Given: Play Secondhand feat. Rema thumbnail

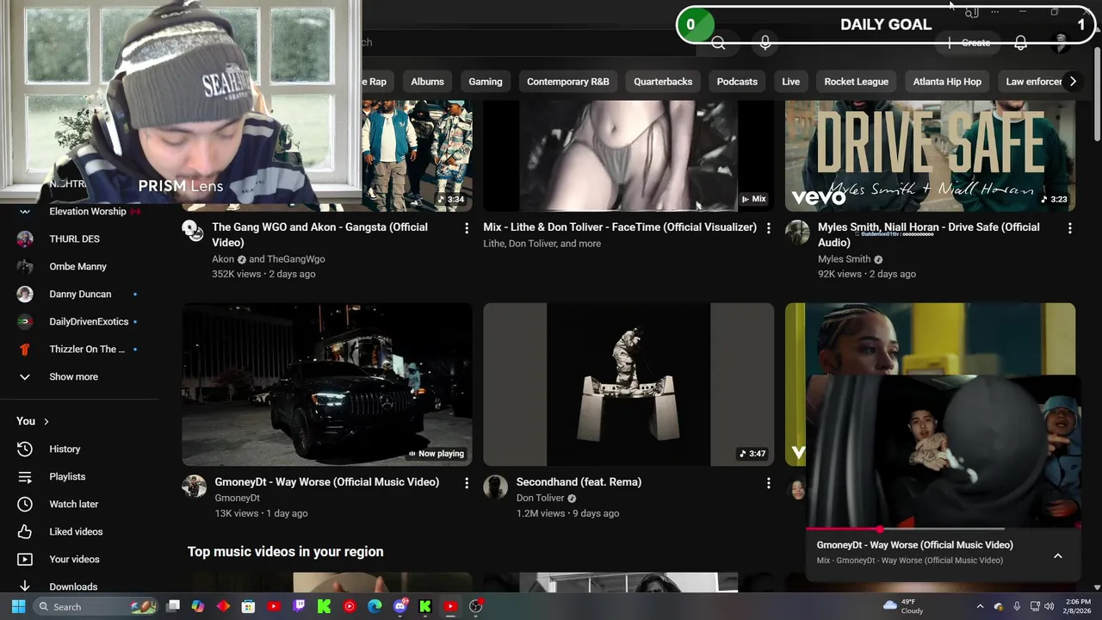Looking at the screenshot, I should [628, 384].
